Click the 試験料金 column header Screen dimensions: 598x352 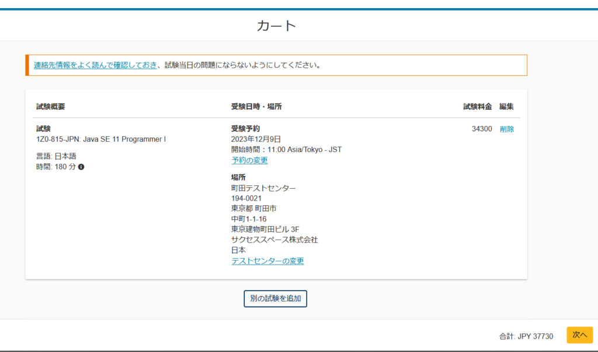point(478,107)
